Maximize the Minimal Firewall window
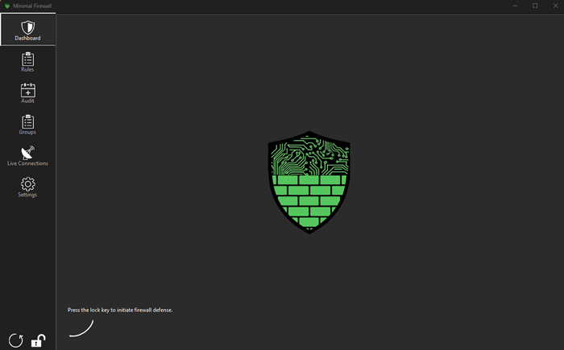This screenshot has width=564, height=350. 535,6
